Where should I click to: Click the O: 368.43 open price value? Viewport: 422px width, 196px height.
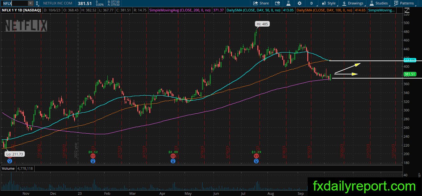(x=71, y=10)
